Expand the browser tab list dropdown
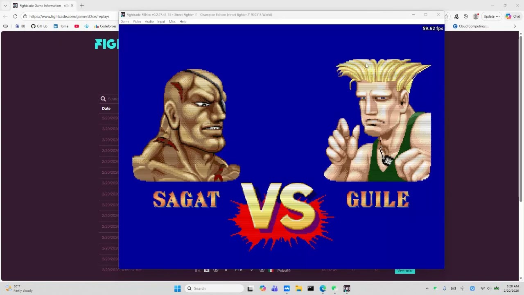 coord(5,6)
